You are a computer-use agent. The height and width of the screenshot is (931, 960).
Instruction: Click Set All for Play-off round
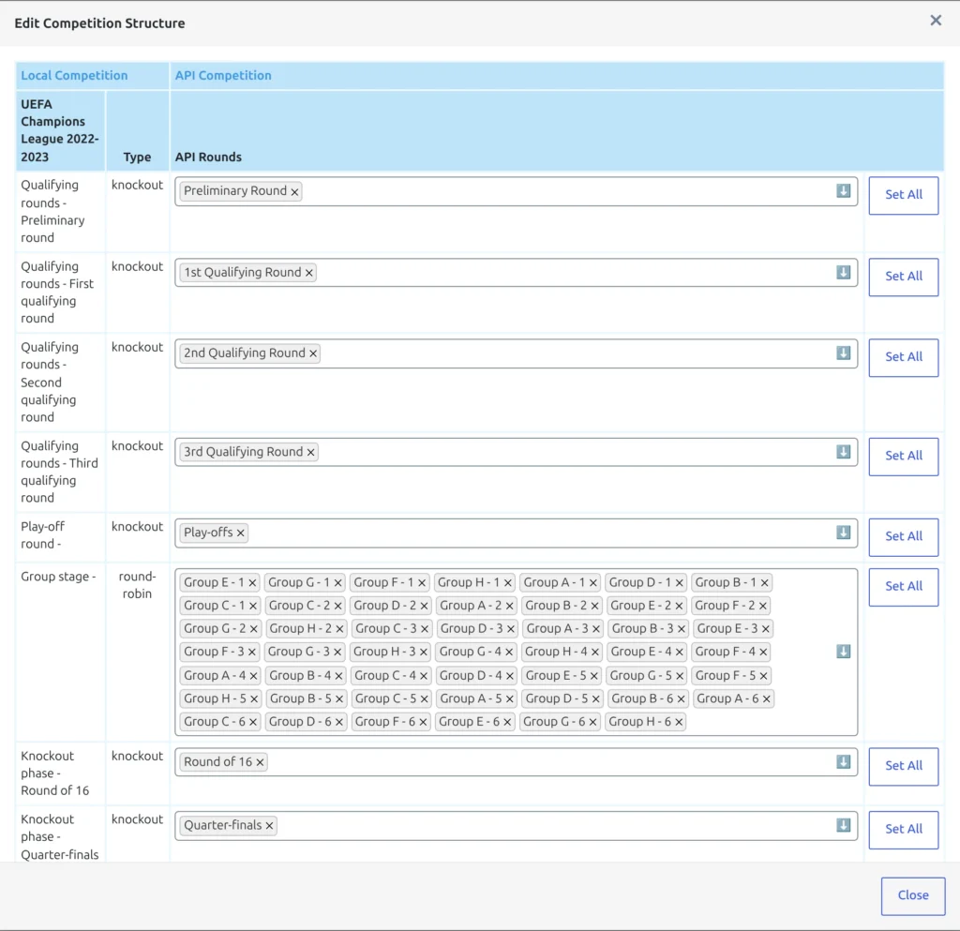point(903,537)
